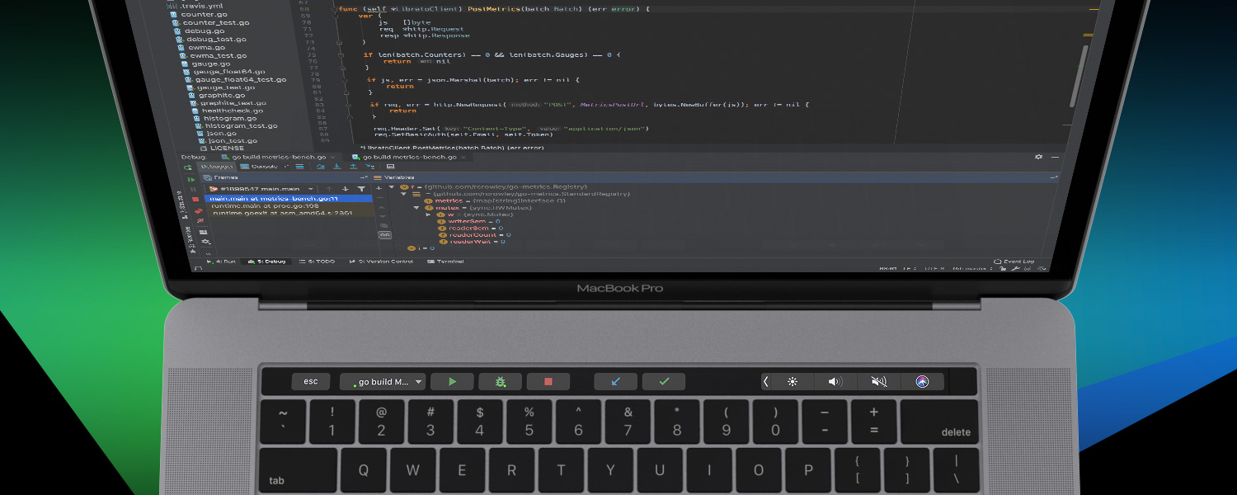Viewport: 1237px width, 495px height.
Task: Open healthcheck.go in the project tree
Action: click(227, 111)
